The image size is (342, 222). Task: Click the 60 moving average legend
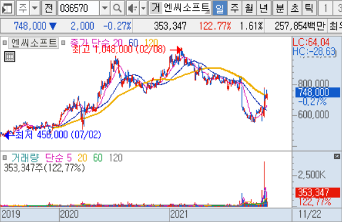133,43
